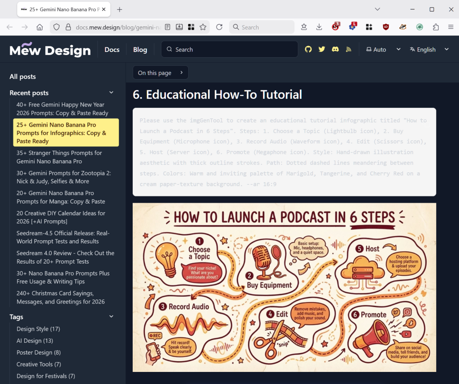
Task: Click the podcast infographic image
Action: click(x=284, y=287)
